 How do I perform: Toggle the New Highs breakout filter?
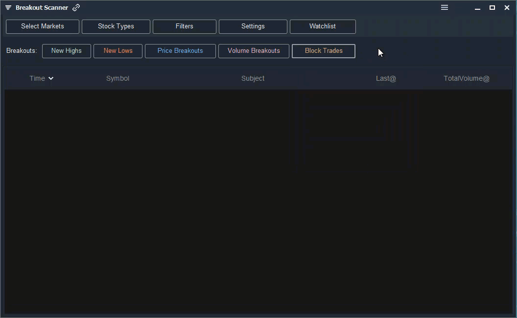pyautogui.click(x=66, y=51)
